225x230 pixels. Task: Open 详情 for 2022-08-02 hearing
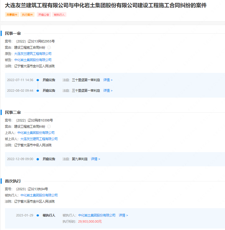[x=108, y=91]
